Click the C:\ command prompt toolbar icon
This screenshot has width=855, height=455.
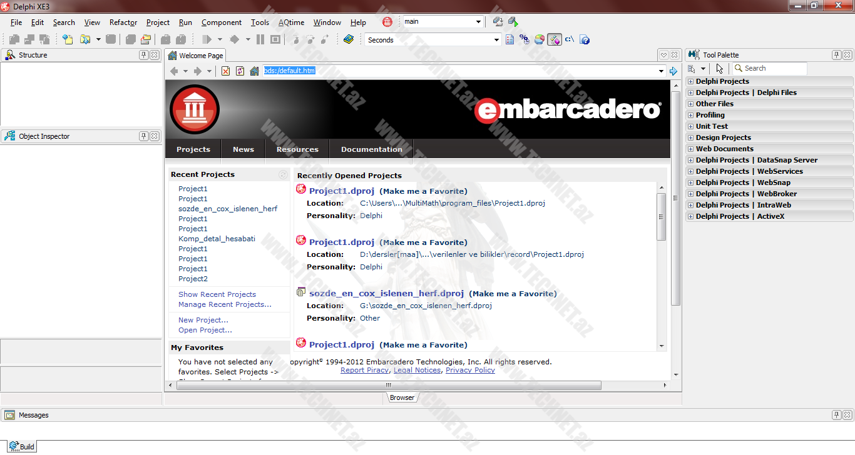pos(570,39)
